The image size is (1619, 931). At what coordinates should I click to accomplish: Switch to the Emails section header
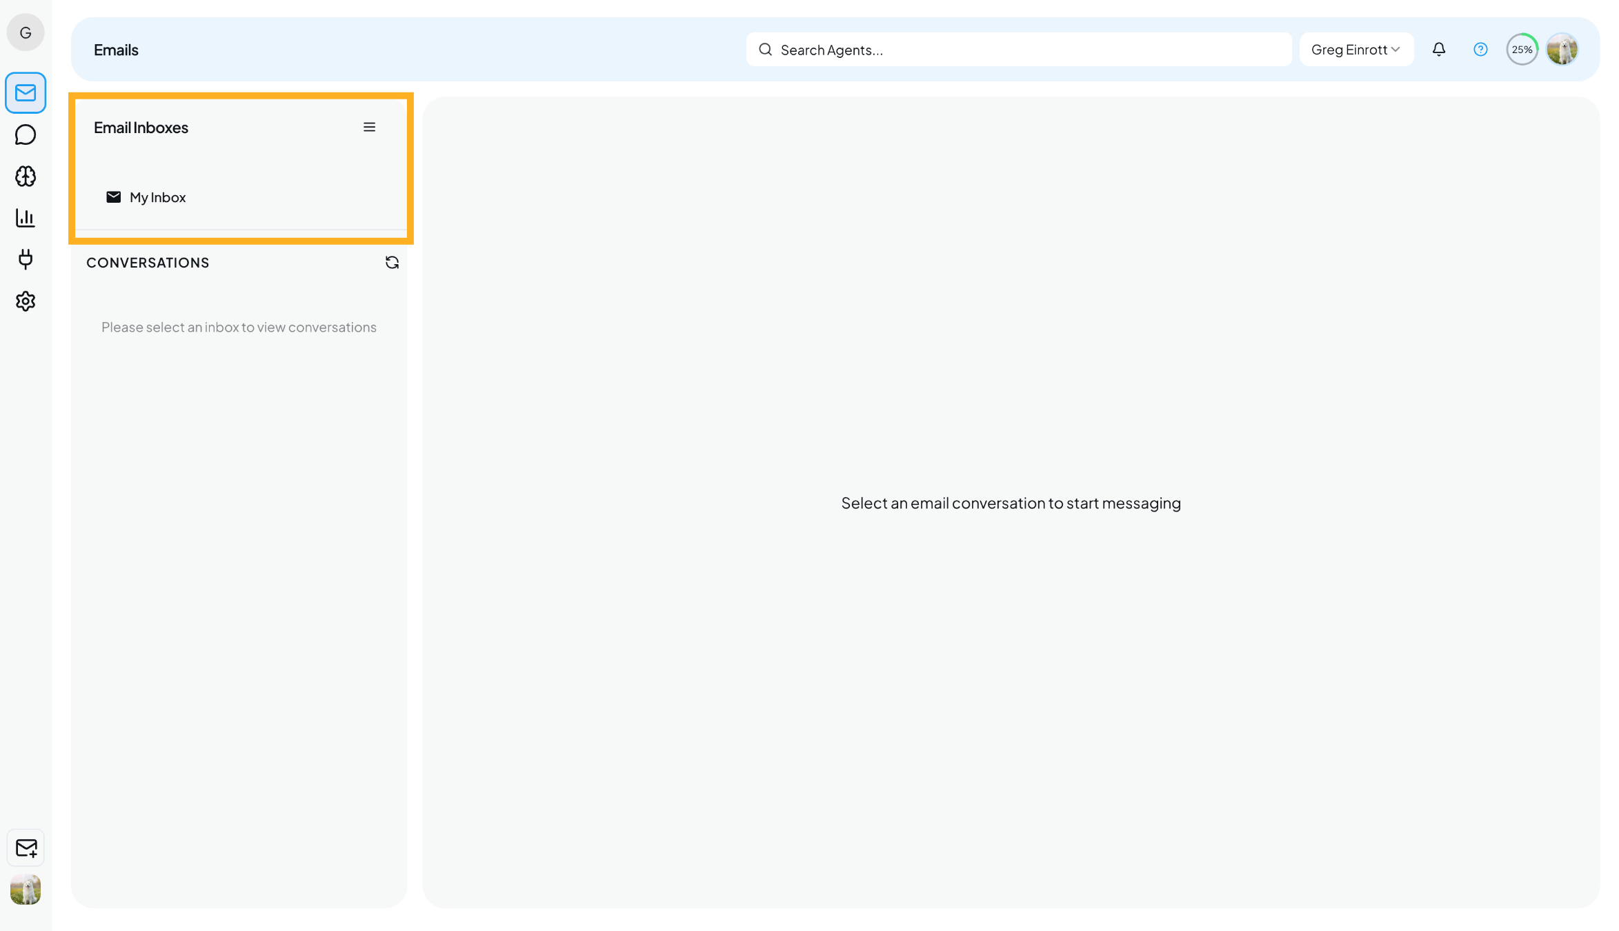tap(116, 49)
